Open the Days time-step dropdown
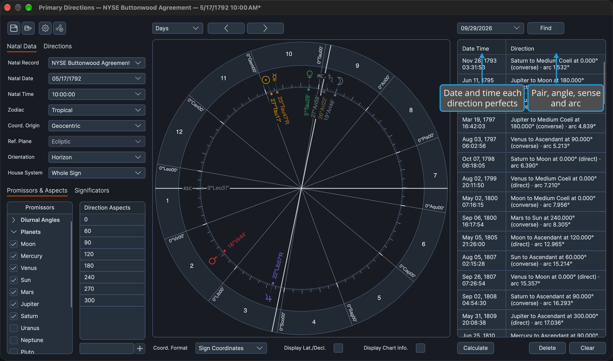The width and height of the screenshot is (613, 361). pyautogui.click(x=178, y=28)
